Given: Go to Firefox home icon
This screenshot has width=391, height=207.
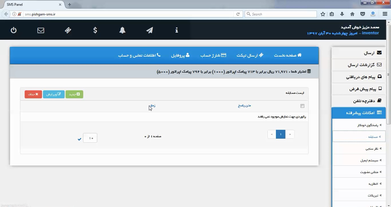Looking at the screenshot, I should pos(352,14).
